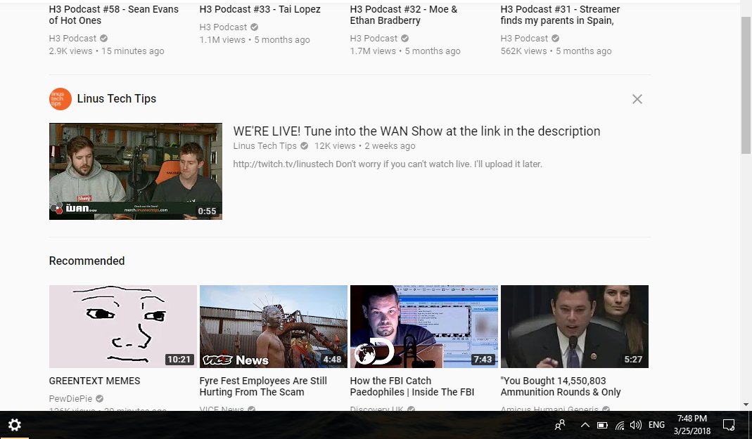The width and height of the screenshot is (752, 439).
Task: Open Linus Tech Tips channel avatar
Action: click(x=60, y=99)
